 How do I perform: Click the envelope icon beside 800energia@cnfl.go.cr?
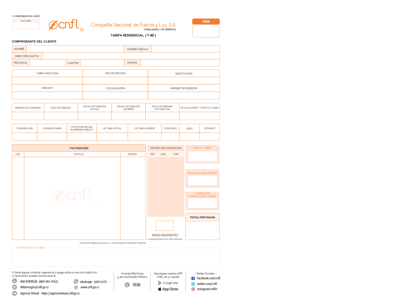pyautogui.click(x=15, y=287)
